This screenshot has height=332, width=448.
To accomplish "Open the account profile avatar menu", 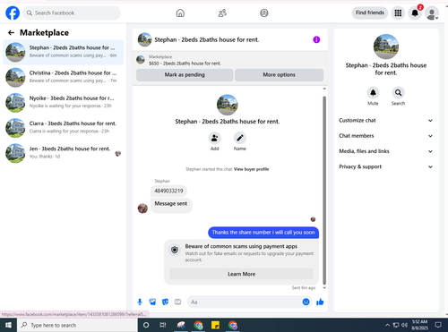I will click(432, 13).
